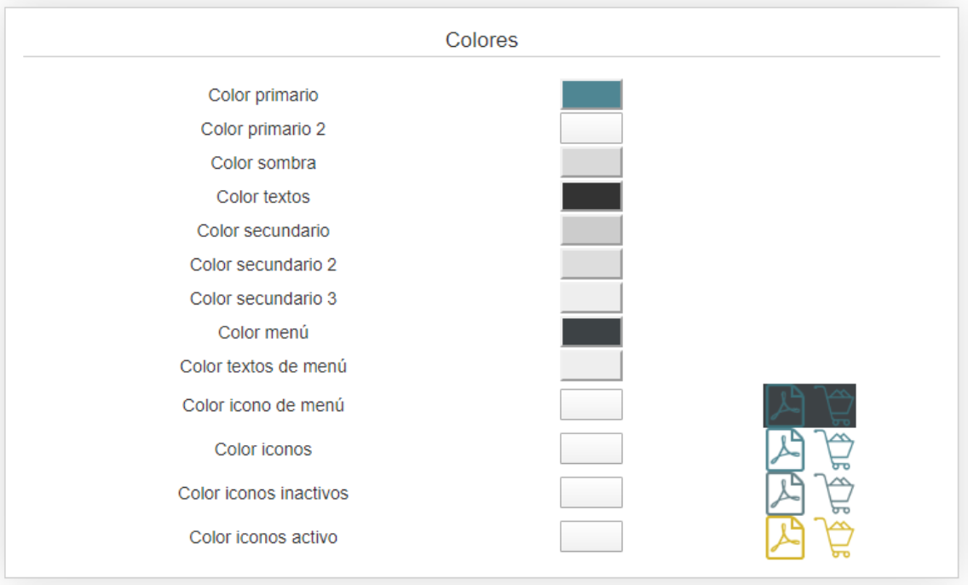Open the Color primario swatch
The height and width of the screenshot is (585, 968).
591,95
